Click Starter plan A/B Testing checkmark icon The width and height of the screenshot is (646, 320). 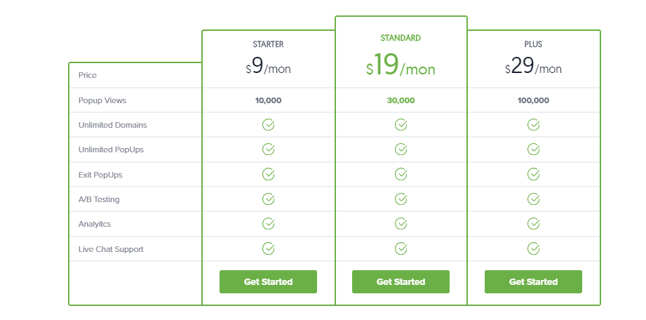[x=268, y=199]
